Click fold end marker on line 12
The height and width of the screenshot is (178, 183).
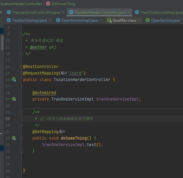pyautogui.click(x=21, y=54)
